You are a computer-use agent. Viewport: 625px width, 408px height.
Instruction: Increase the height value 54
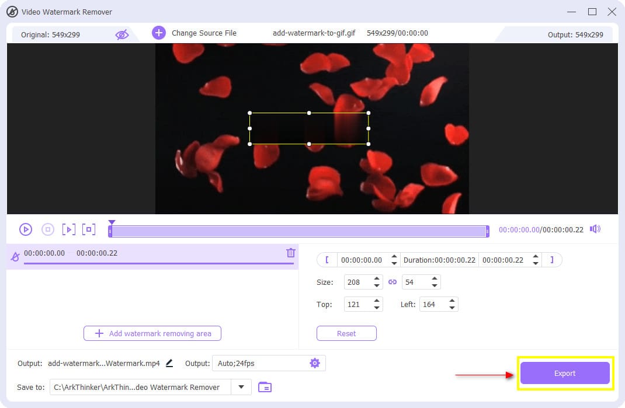(x=435, y=278)
